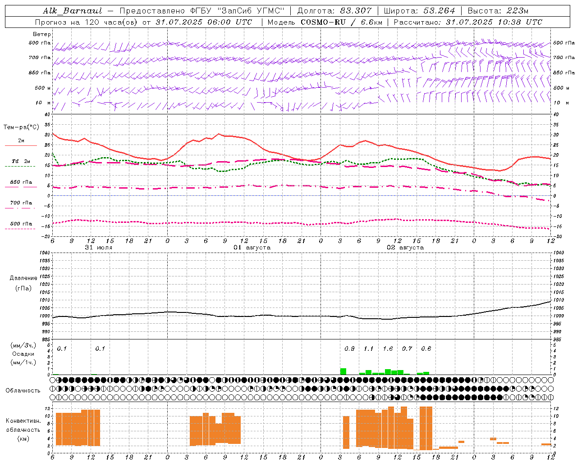
Task: Click the 'Ветер' wind panel label
Action: coord(42,34)
